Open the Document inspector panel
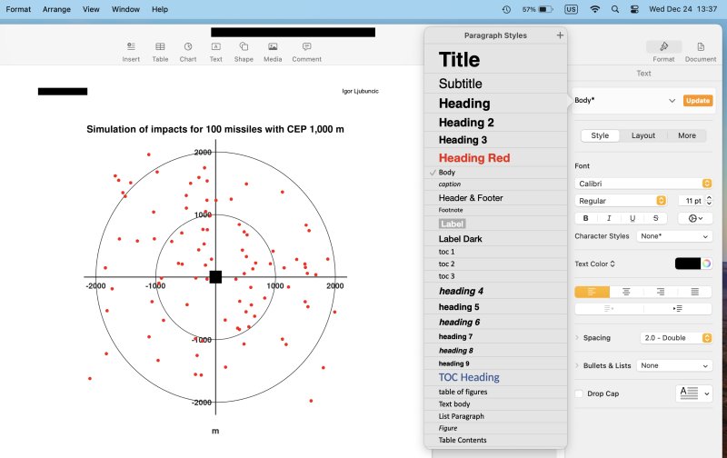Image resolution: width=727 pixels, height=458 pixels. pos(701,51)
